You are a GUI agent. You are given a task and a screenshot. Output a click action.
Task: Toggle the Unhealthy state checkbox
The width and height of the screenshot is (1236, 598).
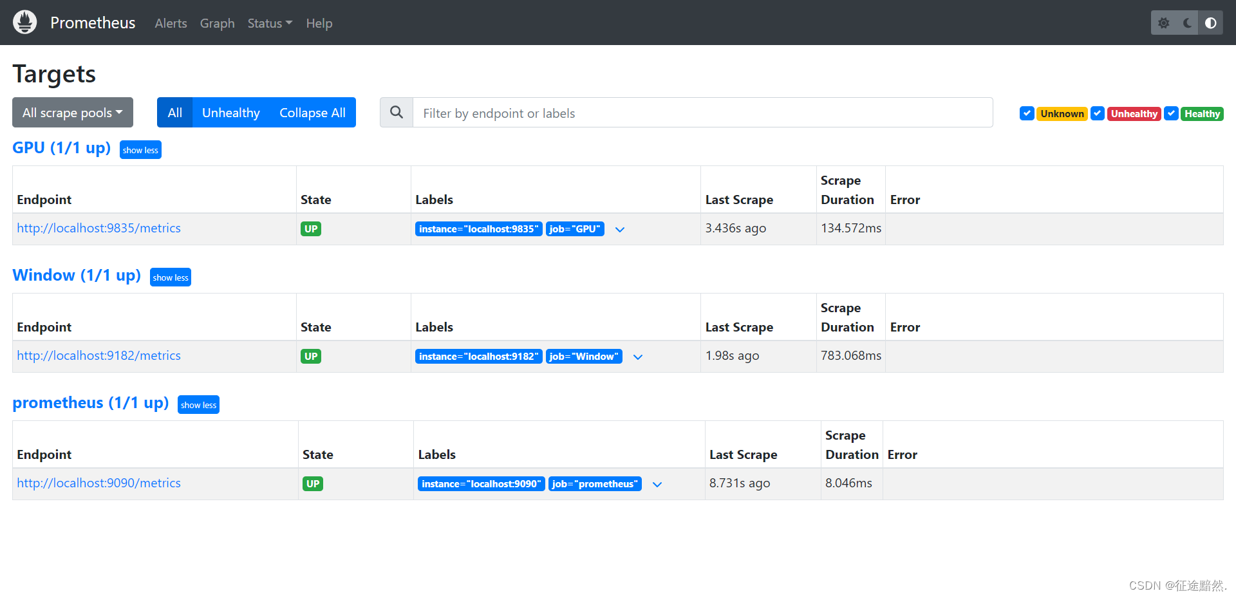click(1098, 113)
